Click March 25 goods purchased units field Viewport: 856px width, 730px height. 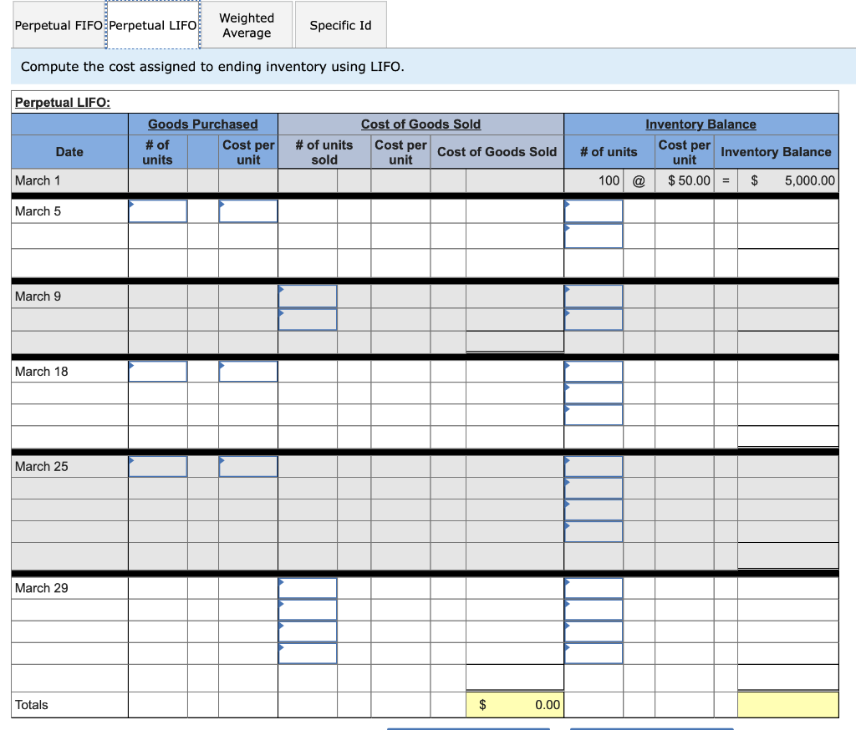tap(158, 466)
